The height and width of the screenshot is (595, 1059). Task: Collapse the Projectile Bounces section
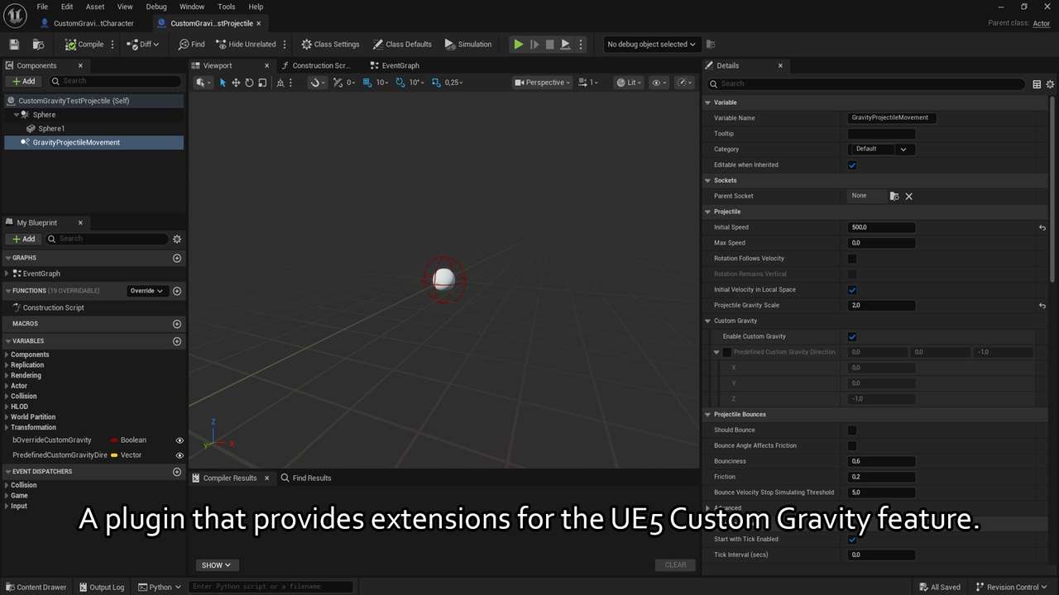point(708,415)
